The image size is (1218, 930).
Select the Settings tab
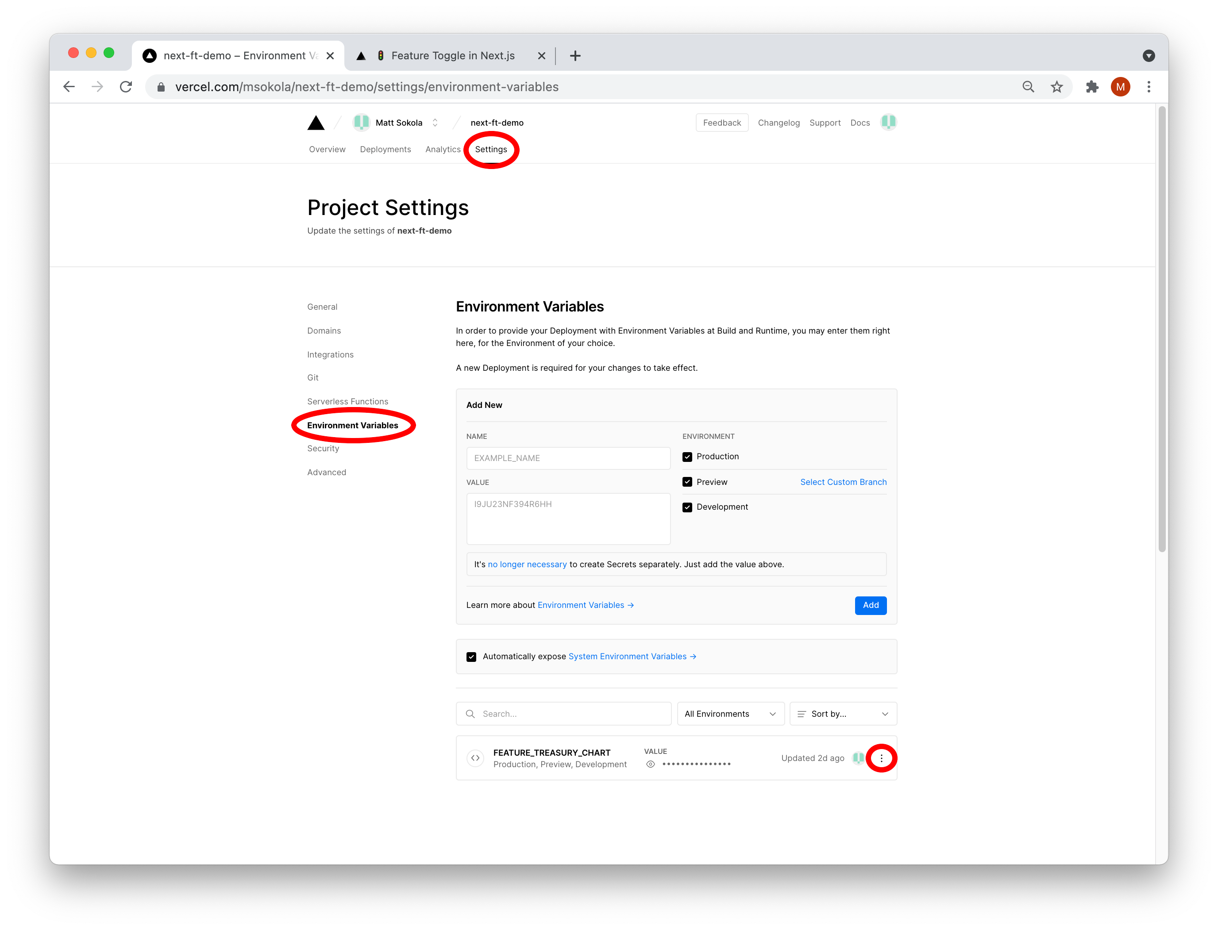[490, 149]
